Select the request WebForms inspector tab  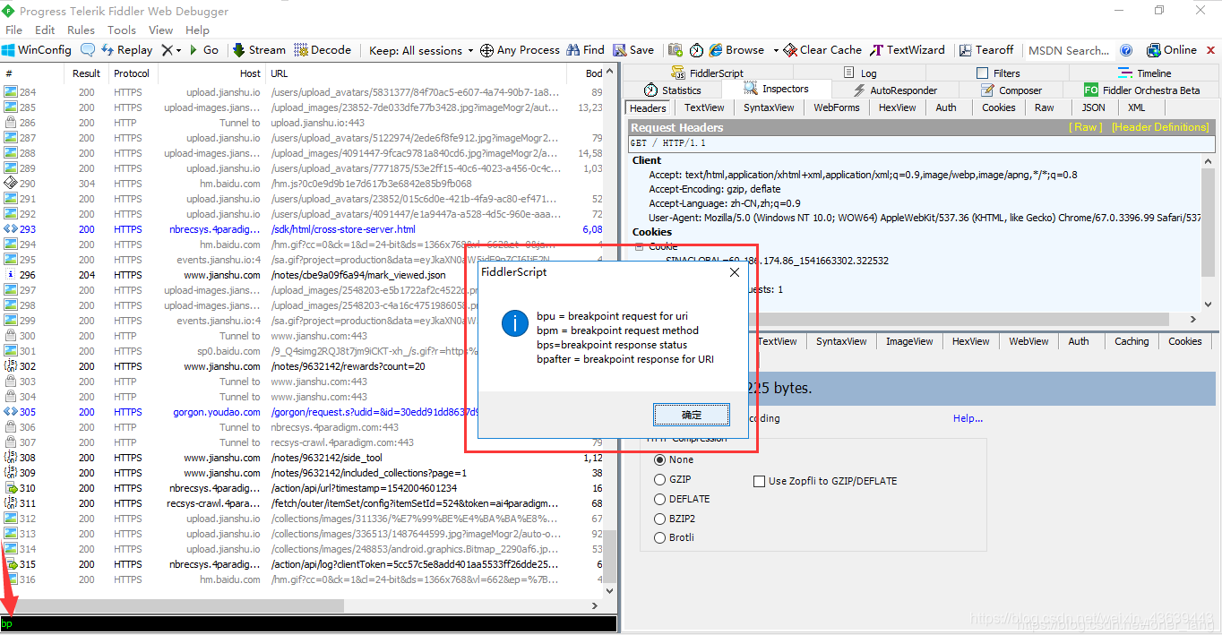(836, 107)
